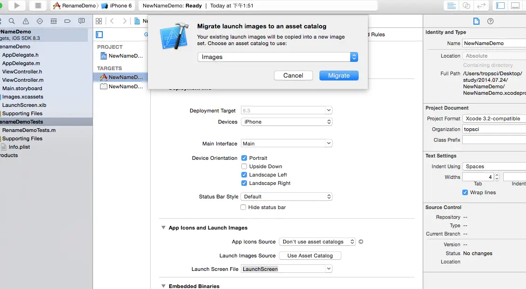The height and width of the screenshot is (289, 526).
Task: Check Hide status bar option
Action: pos(243,207)
